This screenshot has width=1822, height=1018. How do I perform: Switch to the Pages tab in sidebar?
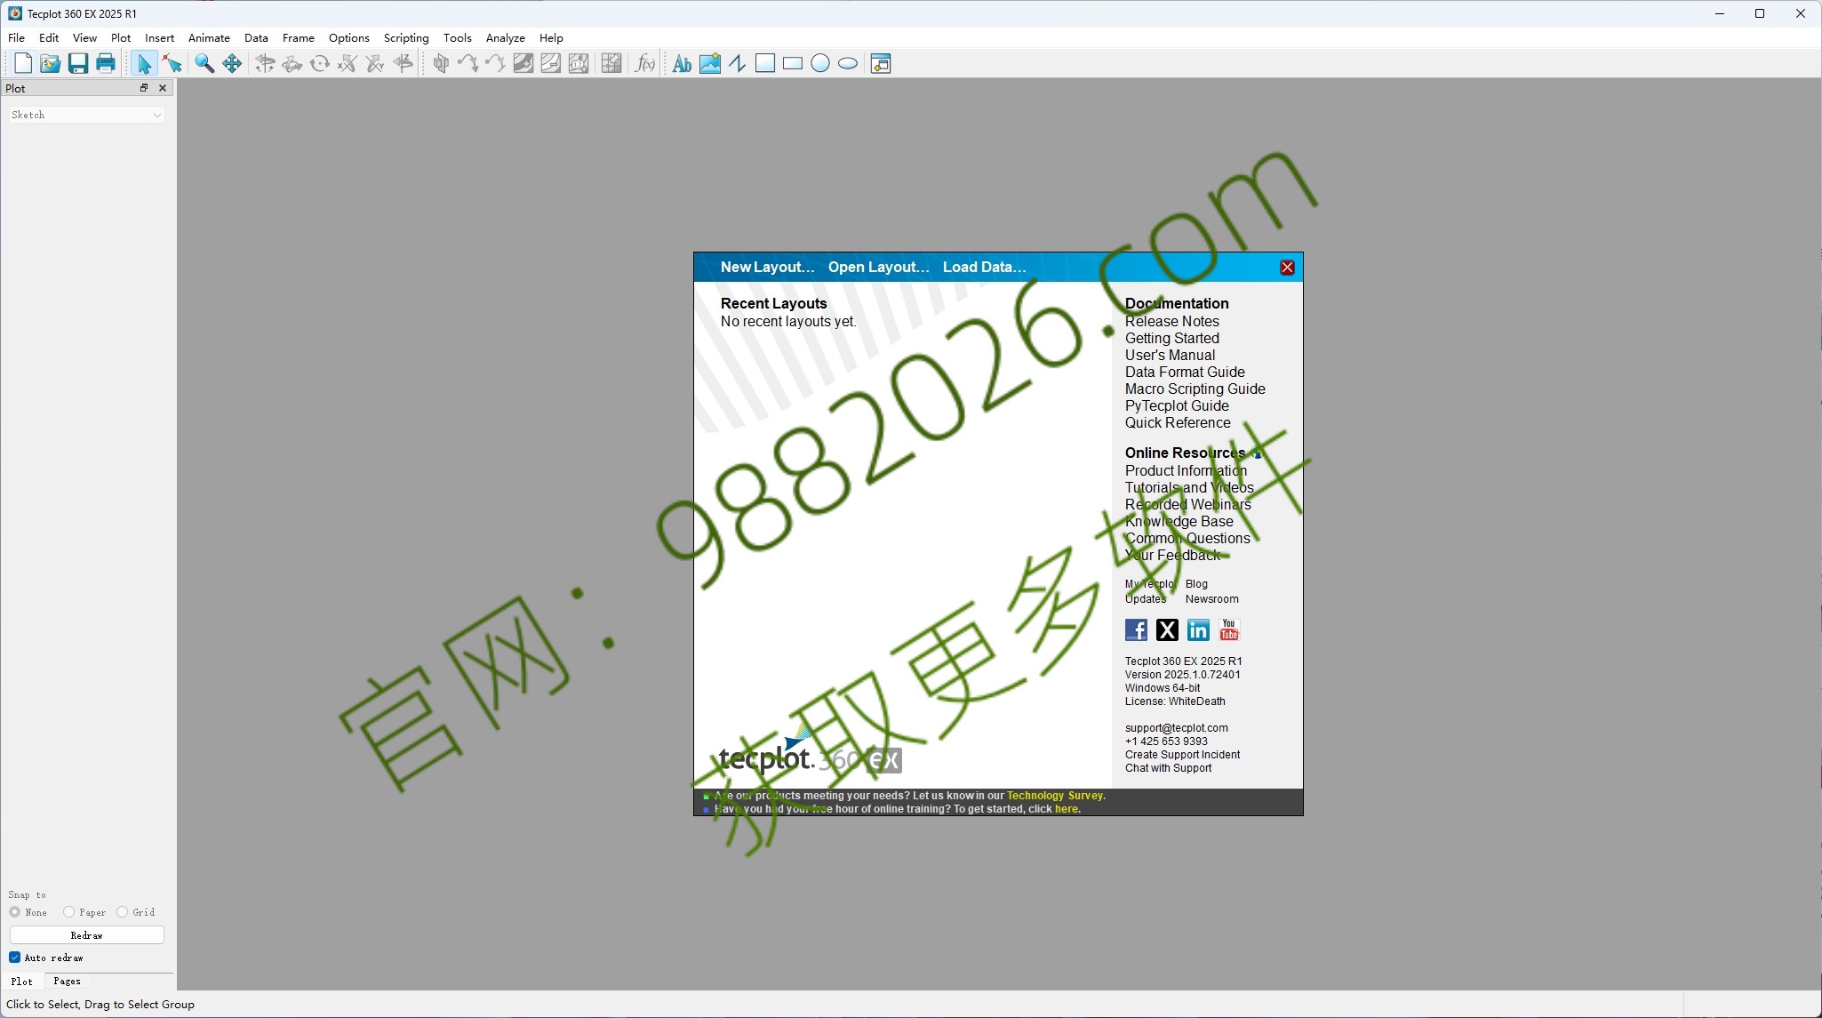[67, 982]
